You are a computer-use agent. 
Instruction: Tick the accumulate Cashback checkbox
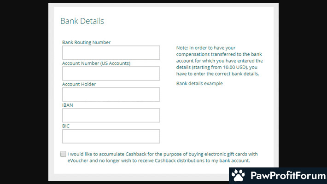click(63, 154)
